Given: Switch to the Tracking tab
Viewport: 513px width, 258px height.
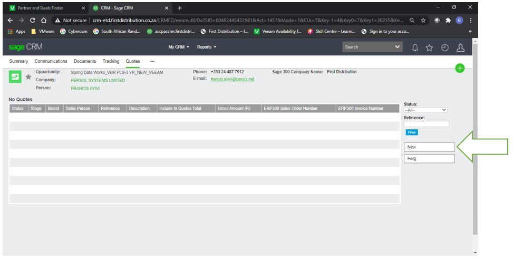Looking at the screenshot, I should coord(111,61).
